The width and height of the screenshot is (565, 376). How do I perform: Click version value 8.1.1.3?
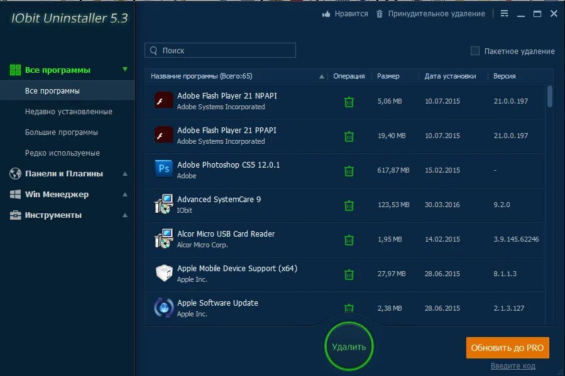(x=505, y=274)
